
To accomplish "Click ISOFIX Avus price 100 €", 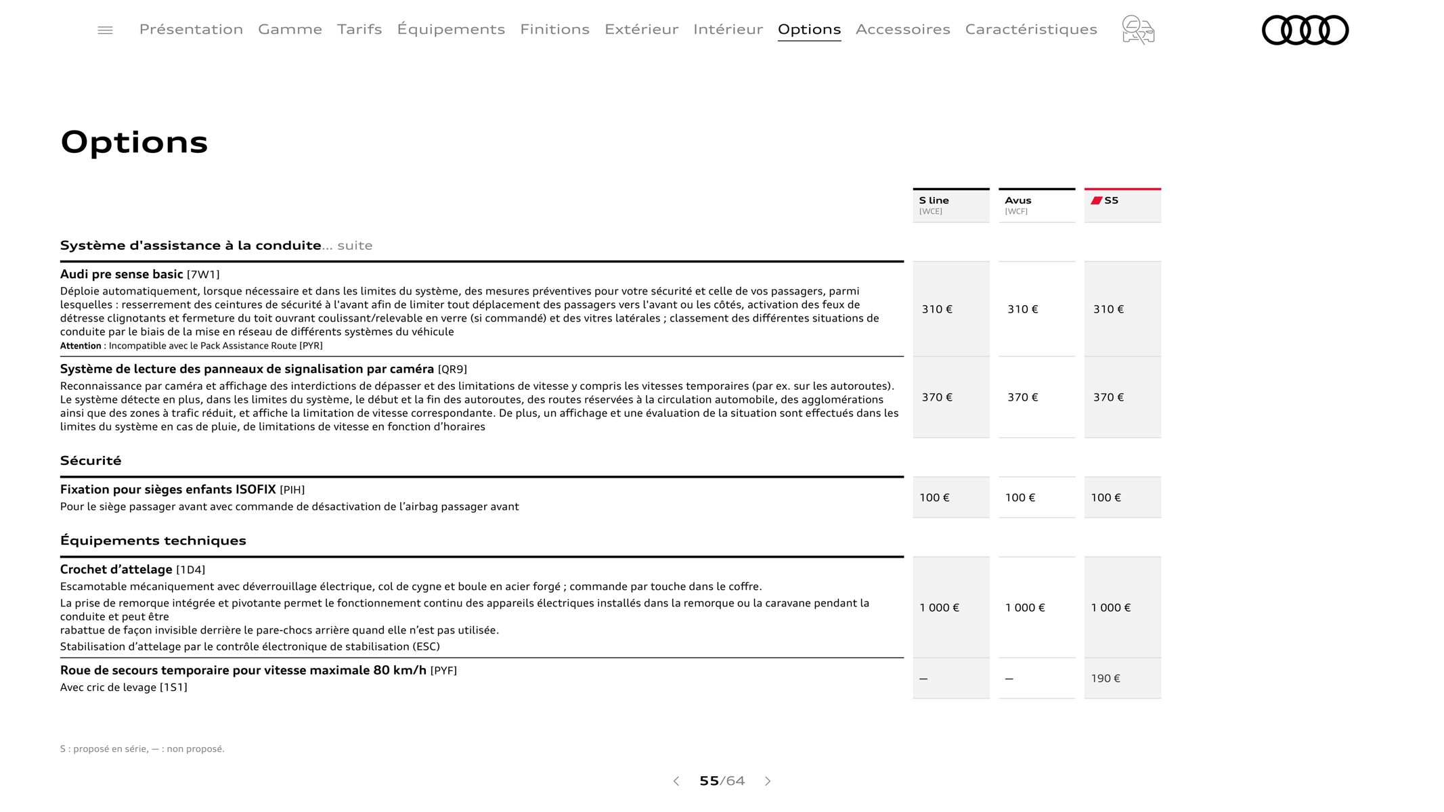I will tap(1020, 497).
